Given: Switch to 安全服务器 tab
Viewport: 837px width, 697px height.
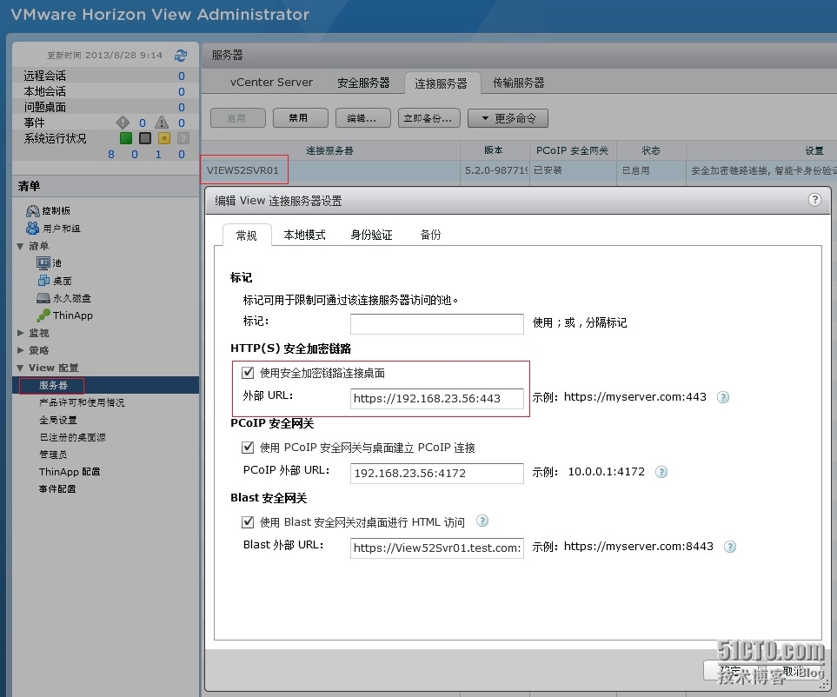Looking at the screenshot, I should tap(363, 83).
